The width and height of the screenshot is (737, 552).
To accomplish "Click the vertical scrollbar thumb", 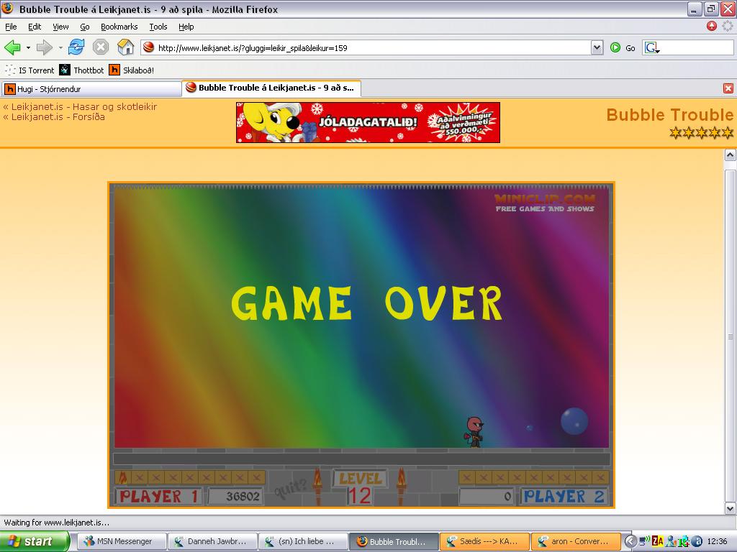I will [x=730, y=335].
